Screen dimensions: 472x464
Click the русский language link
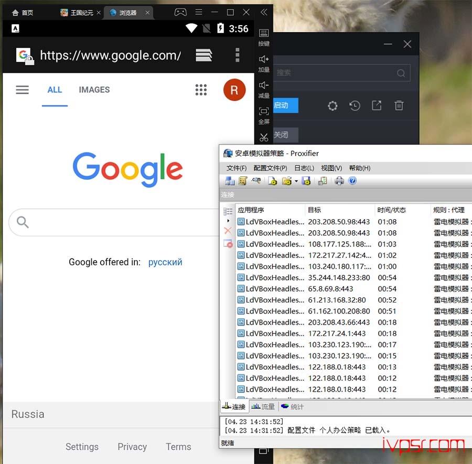[x=165, y=262]
